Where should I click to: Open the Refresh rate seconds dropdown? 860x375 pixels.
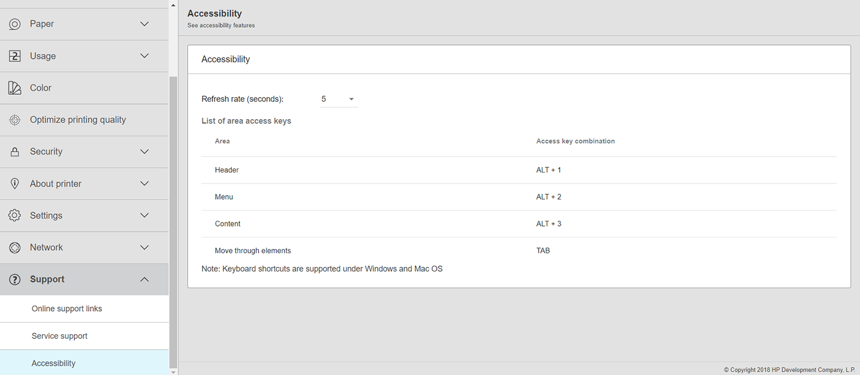tap(338, 99)
